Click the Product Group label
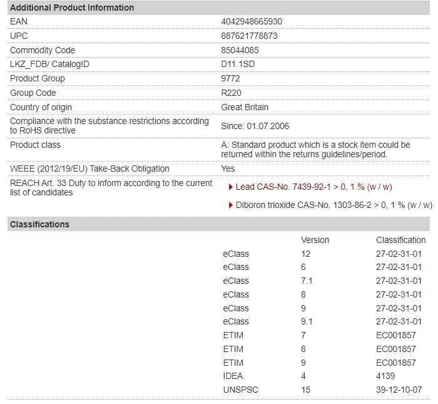The height and width of the screenshot is (404, 438). [37, 78]
